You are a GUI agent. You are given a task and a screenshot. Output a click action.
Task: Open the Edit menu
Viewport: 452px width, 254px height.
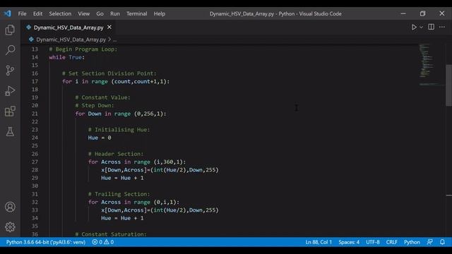37,13
